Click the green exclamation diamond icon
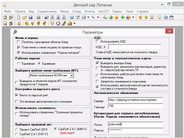This screenshot has width=184, height=138. tap(146, 18)
